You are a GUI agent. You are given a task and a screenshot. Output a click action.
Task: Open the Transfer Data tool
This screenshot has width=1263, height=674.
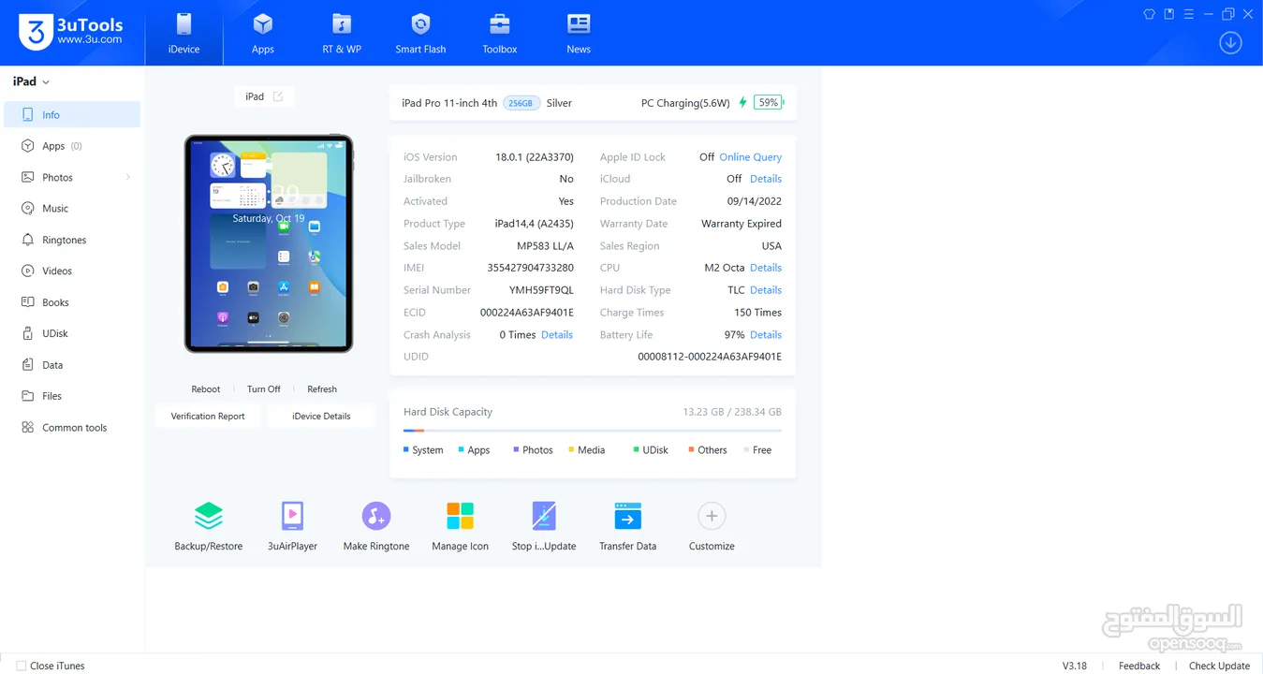[x=627, y=526]
